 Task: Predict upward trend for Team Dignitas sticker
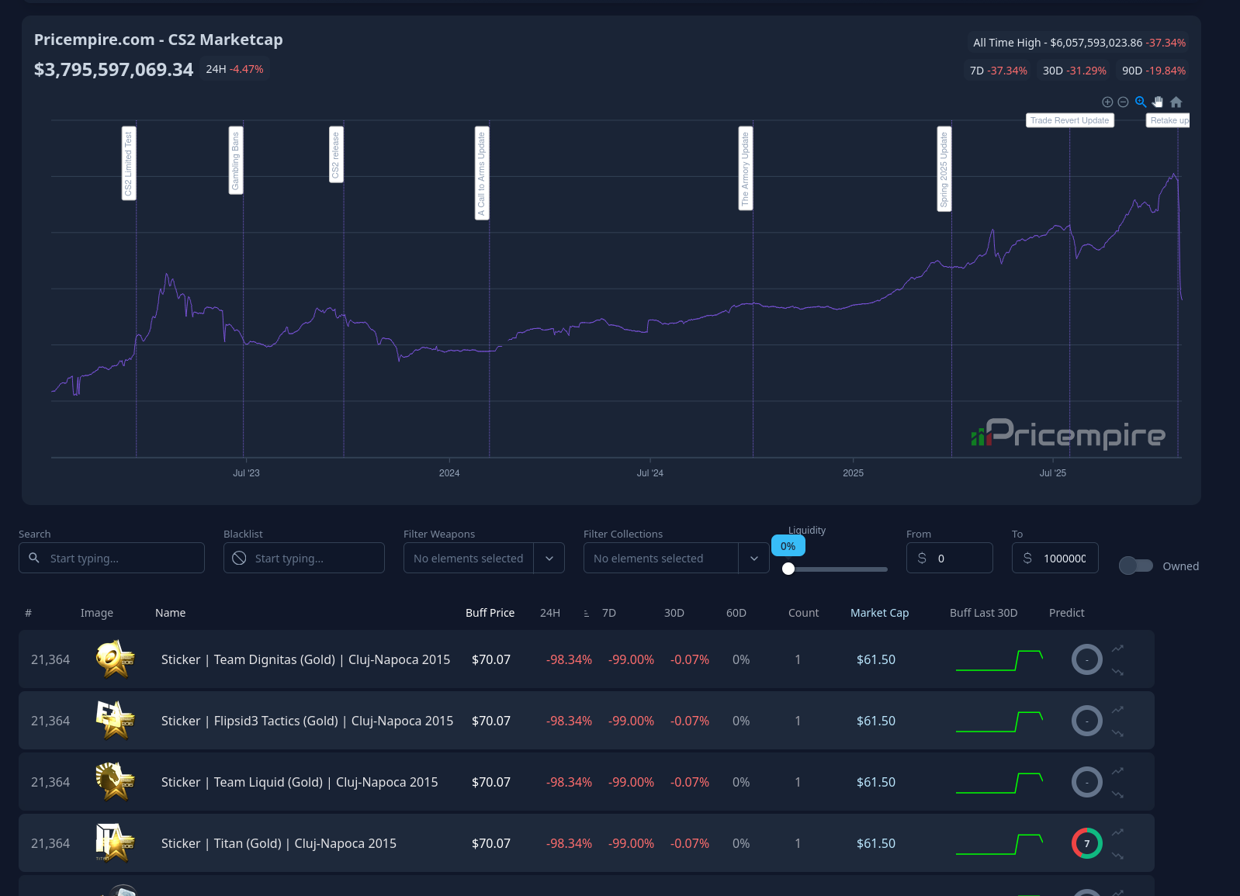pos(1117,649)
